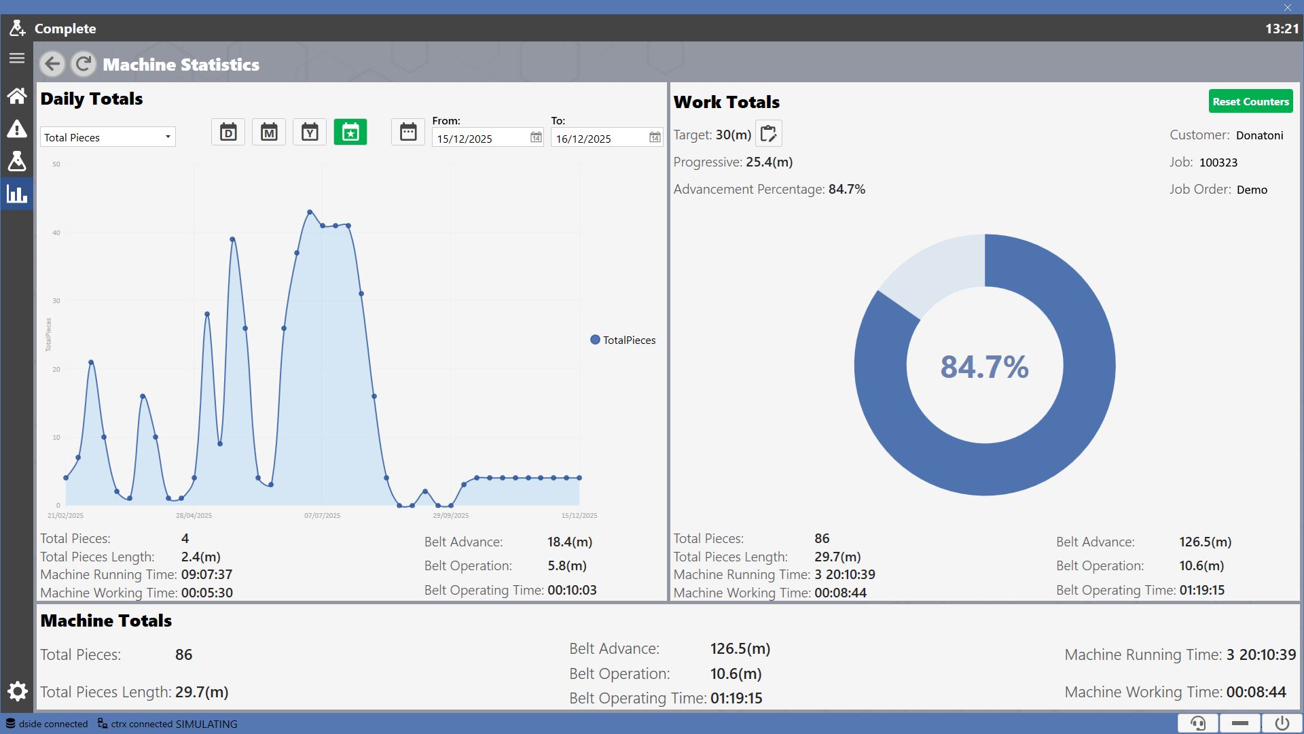Viewport: 1304px width, 734px height.
Task: Click the Reset Counters button
Action: [1250, 101]
